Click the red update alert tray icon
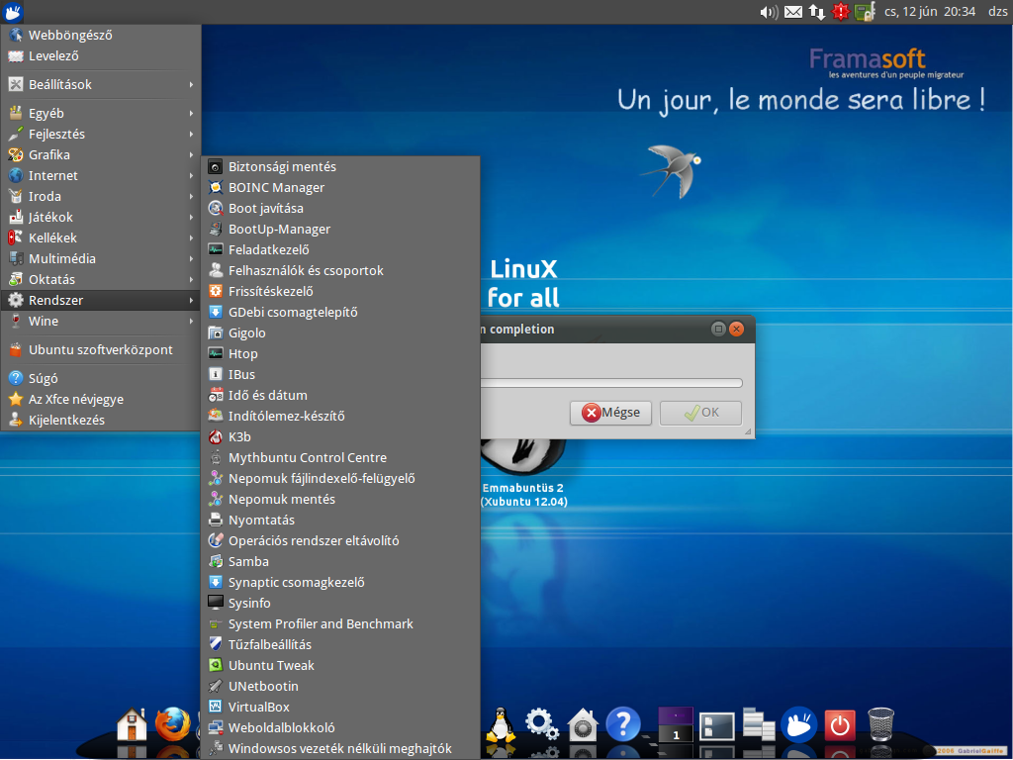This screenshot has height=760, width=1013. pyautogui.click(x=841, y=12)
